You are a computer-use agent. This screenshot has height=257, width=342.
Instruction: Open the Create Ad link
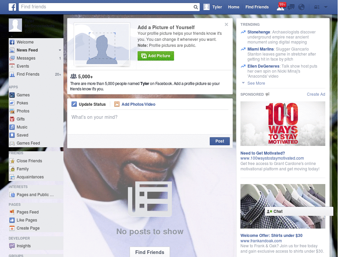(x=316, y=94)
